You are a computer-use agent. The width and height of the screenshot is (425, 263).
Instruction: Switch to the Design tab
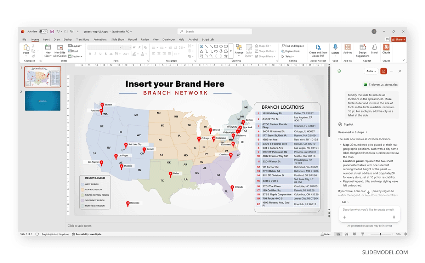coord(68,40)
